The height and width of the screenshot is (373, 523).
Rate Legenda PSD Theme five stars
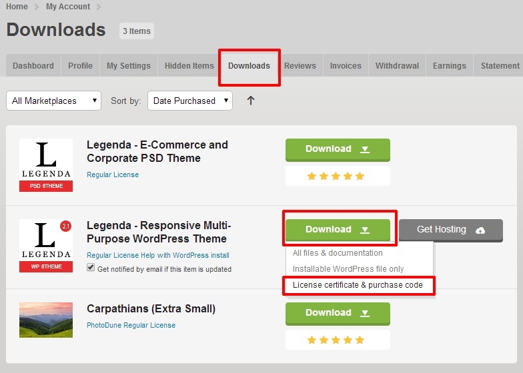[x=360, y=177]
